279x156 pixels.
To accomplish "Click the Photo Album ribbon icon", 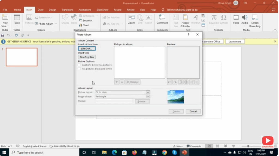I will 36,24.
